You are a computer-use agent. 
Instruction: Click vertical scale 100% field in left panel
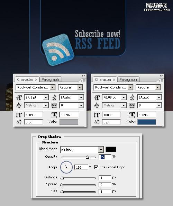(34, 115)
